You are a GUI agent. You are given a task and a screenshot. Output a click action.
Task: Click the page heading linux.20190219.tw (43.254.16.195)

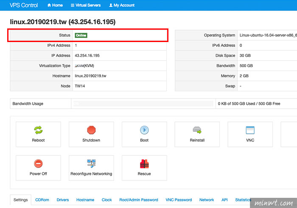point(63,22)
